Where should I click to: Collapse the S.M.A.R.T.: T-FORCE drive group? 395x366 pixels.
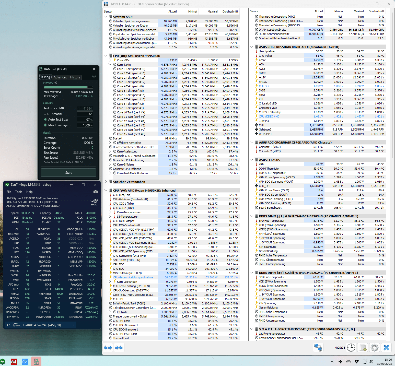(252, 329)
